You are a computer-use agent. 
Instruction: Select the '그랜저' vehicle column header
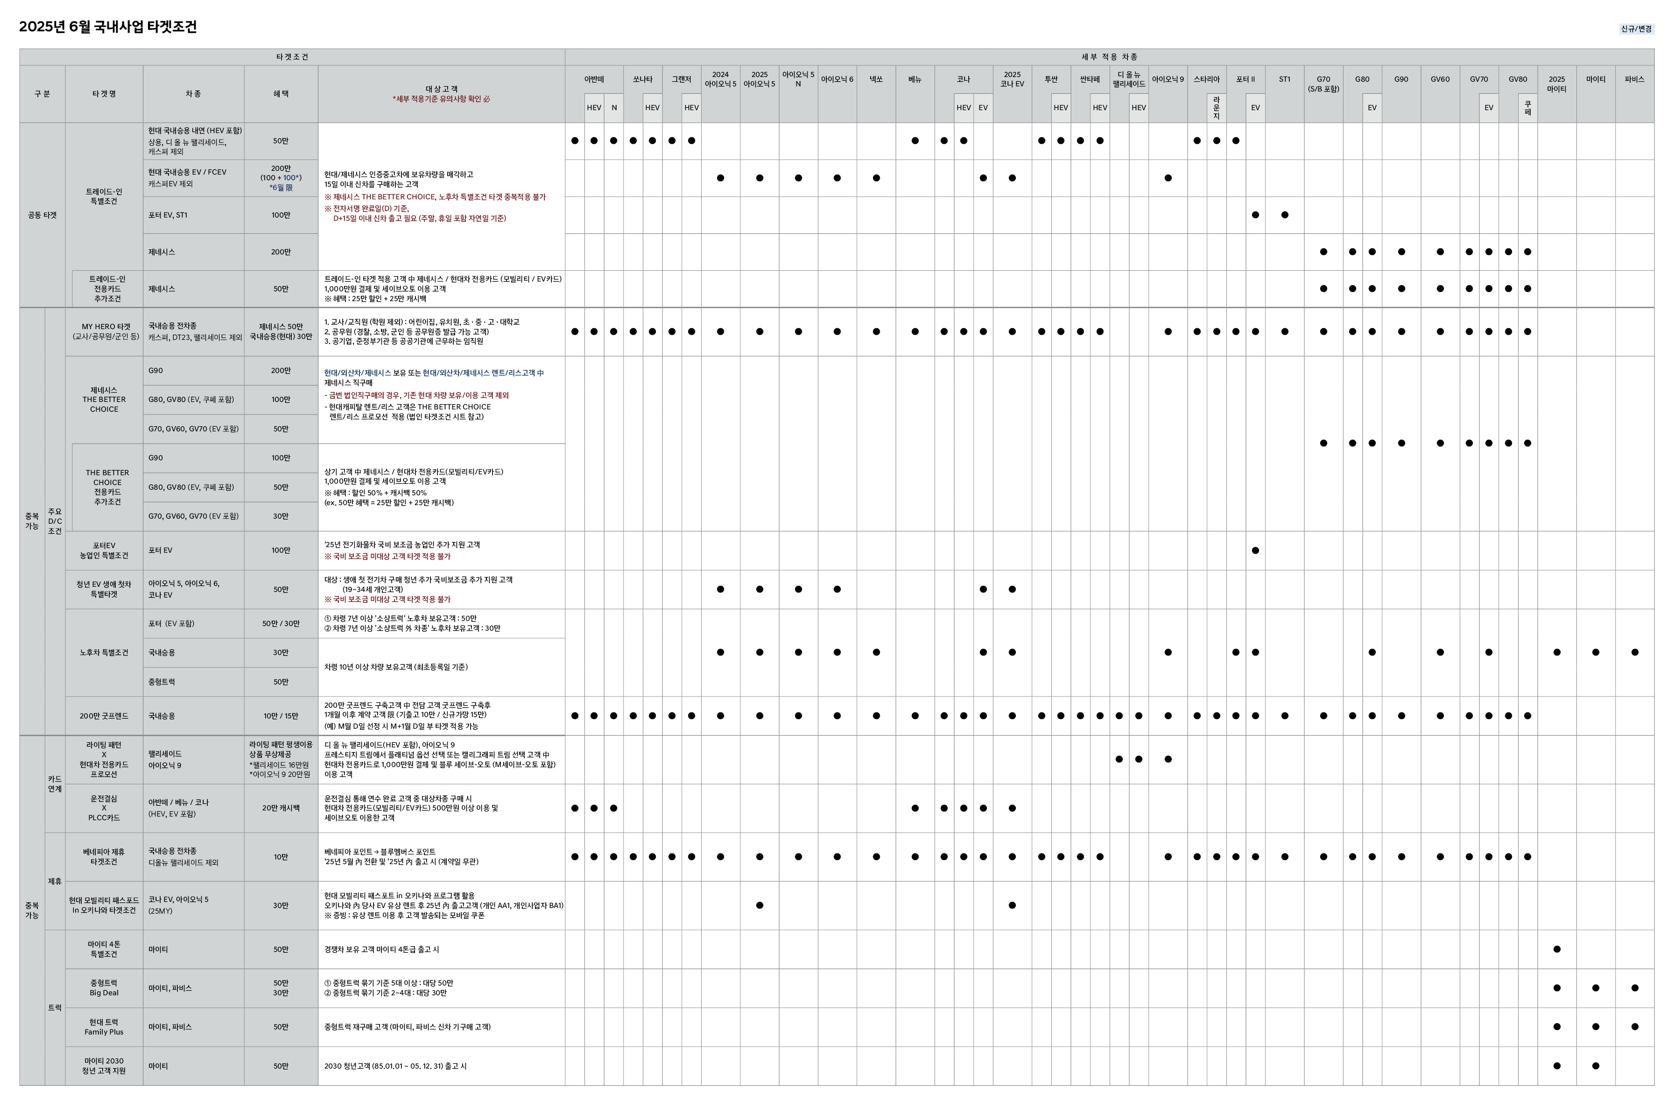tap(681, 80)
